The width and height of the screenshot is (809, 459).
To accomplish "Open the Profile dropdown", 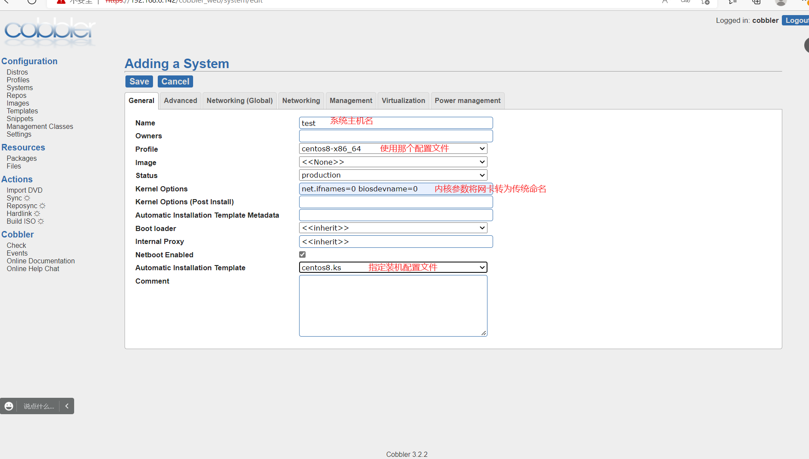I will point(393,149).
